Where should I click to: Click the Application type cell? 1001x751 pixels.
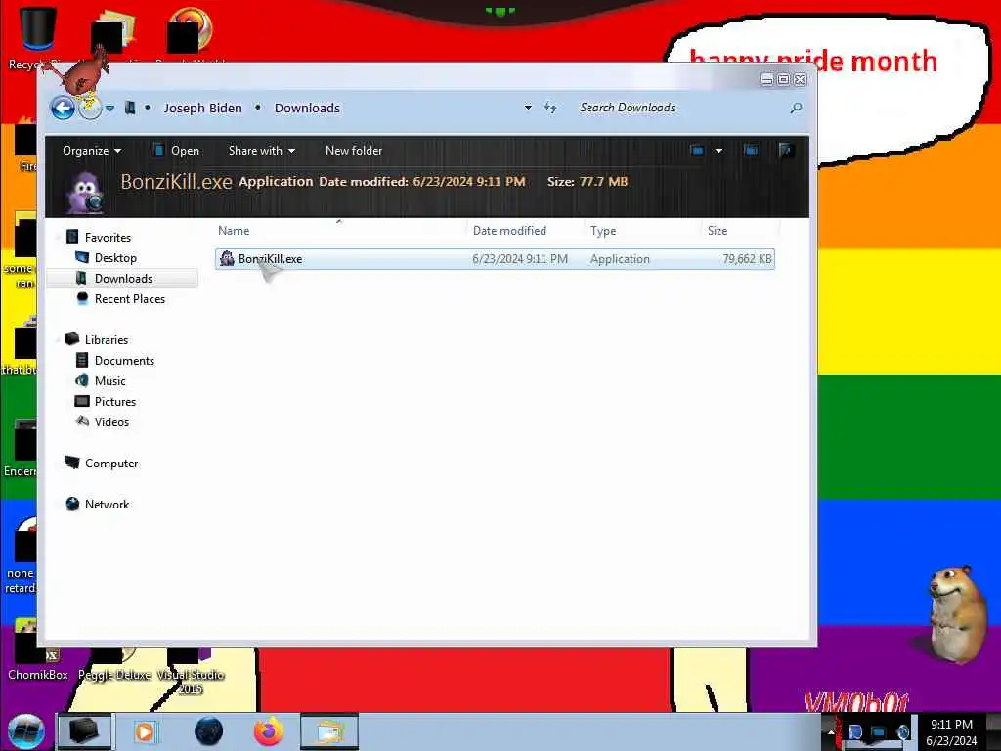(x=620, y=258)
